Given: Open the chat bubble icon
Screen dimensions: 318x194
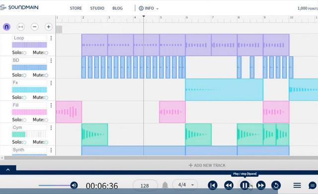Looking at the screenshot, I should pyautogui.click(x=313, y=185).
